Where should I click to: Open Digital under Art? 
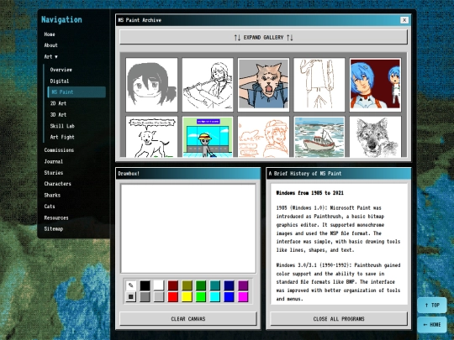[60, 81]
